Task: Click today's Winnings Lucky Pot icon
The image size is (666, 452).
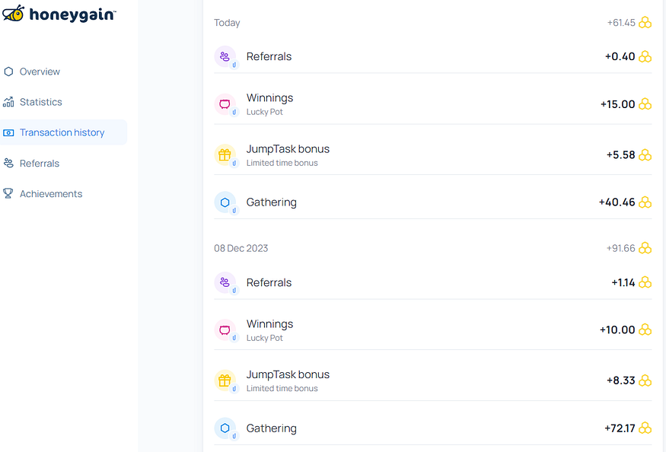Action: tap(225, 104)
